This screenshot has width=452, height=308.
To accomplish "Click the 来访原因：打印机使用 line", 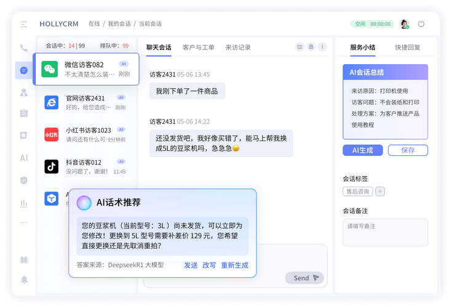I will point(379,91).
